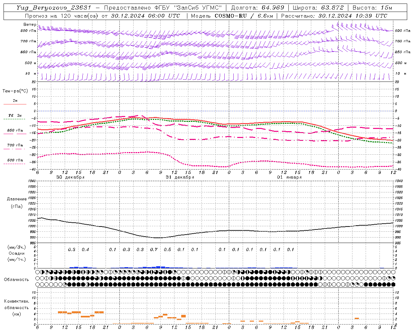Select the longitude text Долгота: 64.969
Screen dimensions: 412x330
(257, 8)
